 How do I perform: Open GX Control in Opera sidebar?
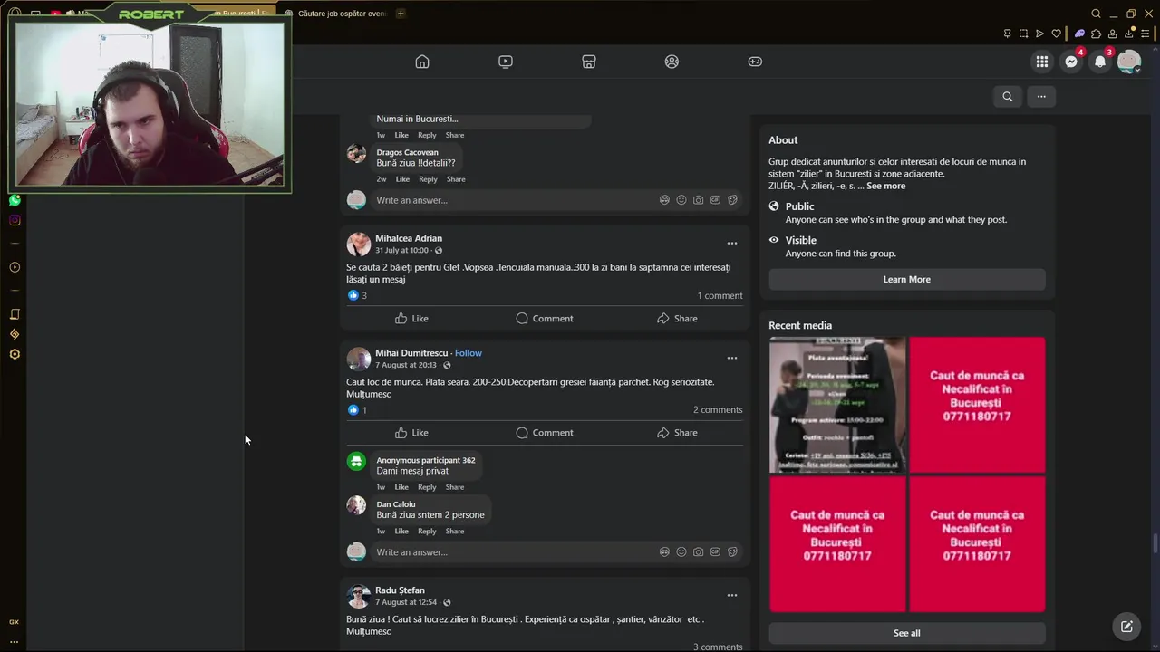(x=14, y=622)
